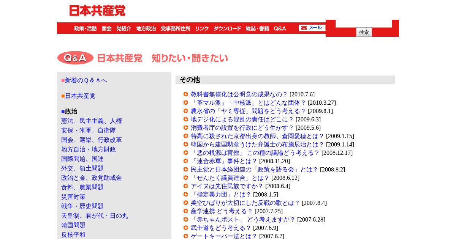Open the 党事務所住所 menu item
The height and width of the screenshot is (239, 456).
(x=176, y=28)
